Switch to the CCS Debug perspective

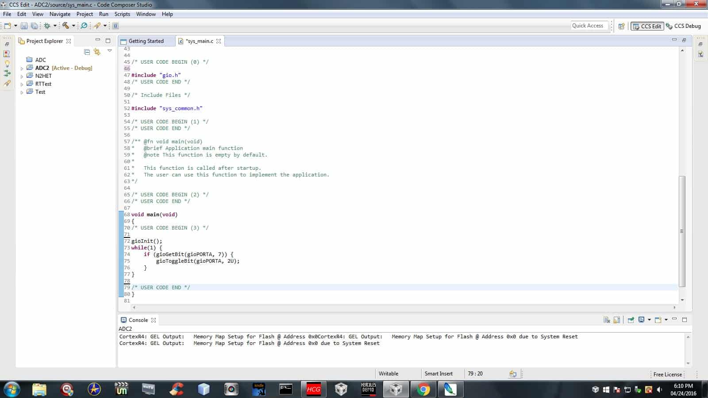coord(684,26)
